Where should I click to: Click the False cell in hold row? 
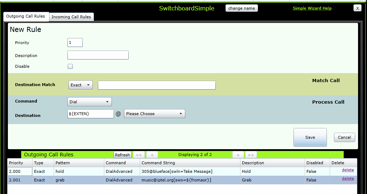click(x=317, y=171)
